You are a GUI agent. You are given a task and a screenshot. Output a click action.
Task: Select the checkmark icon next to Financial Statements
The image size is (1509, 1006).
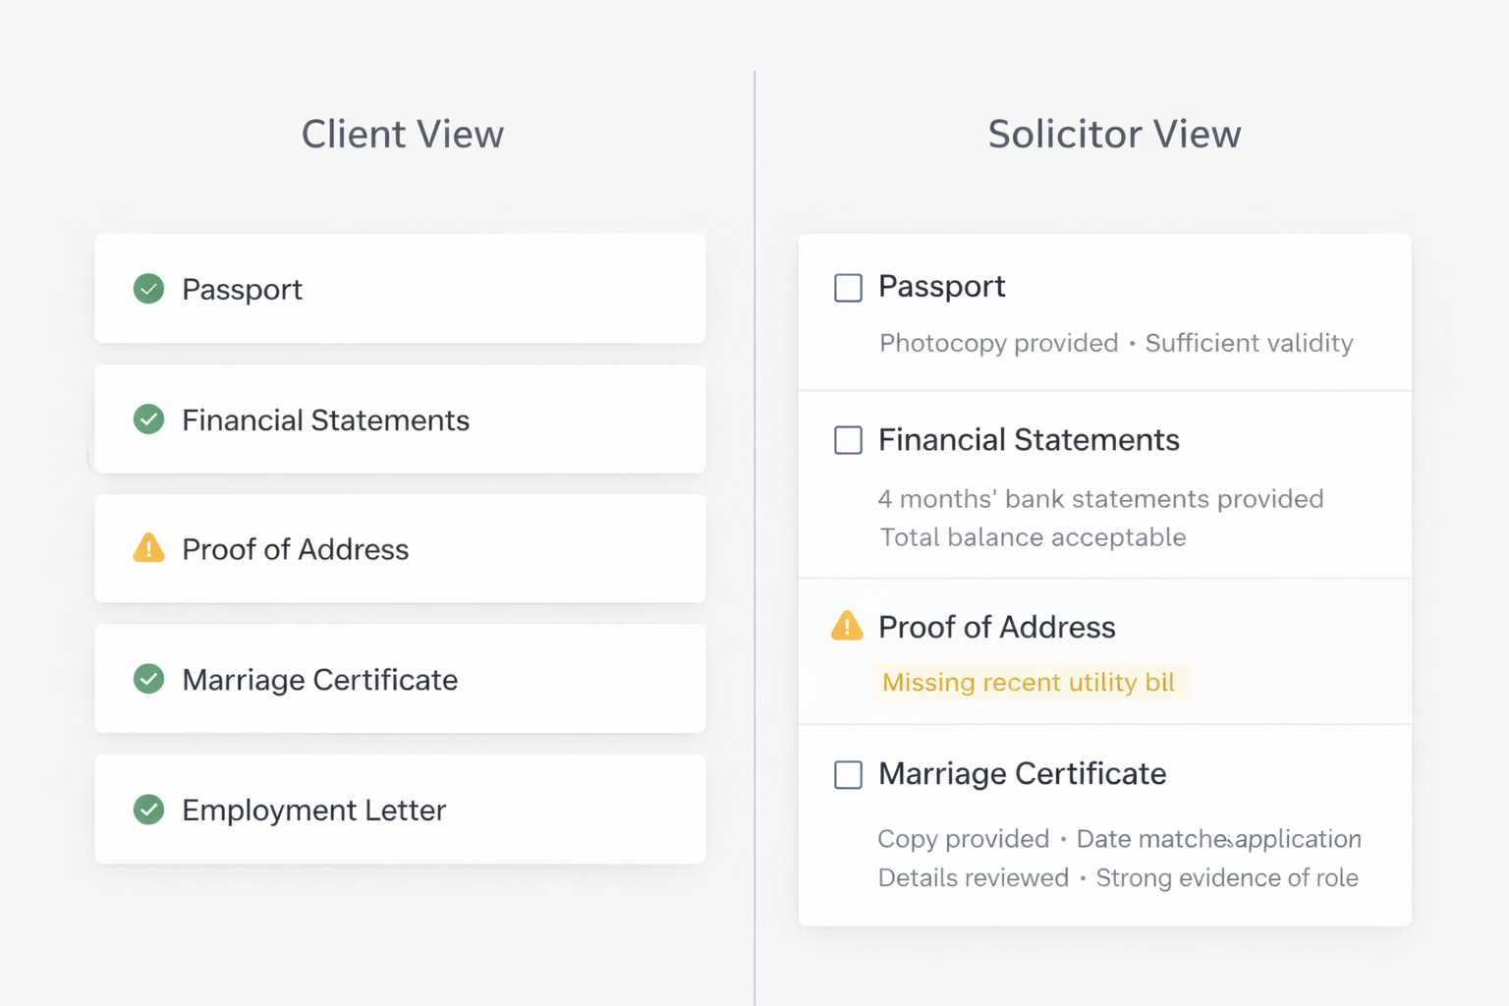(148, 419)
